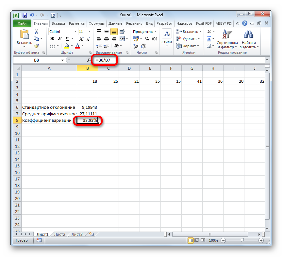Select cell with value 9,19843

coord(87,107)
